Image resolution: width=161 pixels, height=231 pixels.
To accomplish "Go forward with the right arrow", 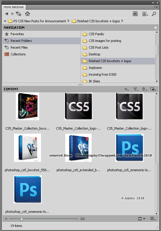I will click(x=13, y=14).
